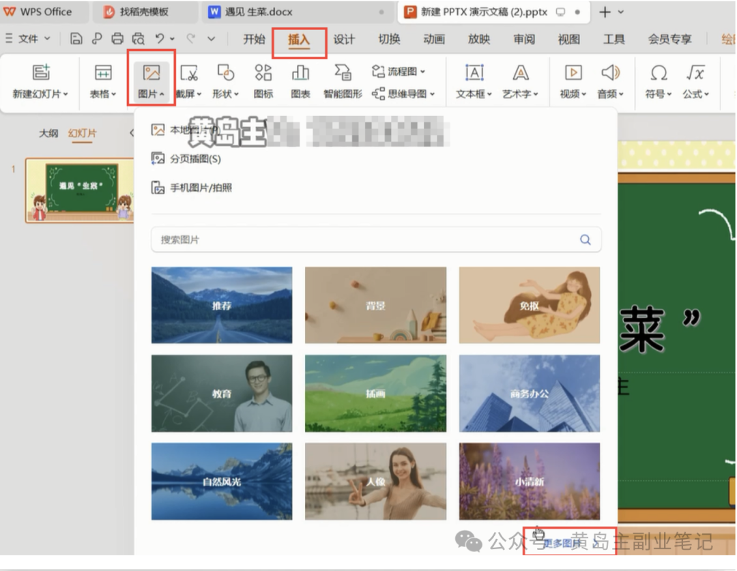737x571 pixels.
Task: Insert a chart with 图表
Action: pos(301,80)
